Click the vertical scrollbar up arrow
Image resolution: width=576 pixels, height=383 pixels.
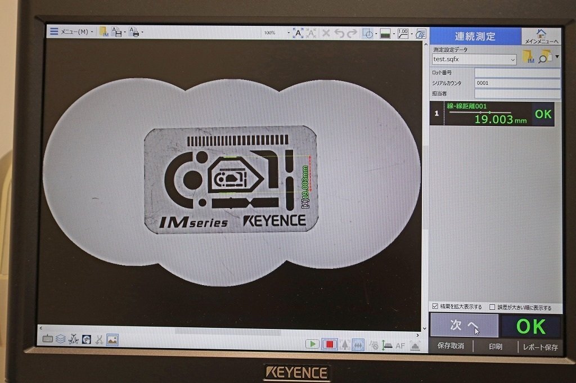tap(426, 44)
